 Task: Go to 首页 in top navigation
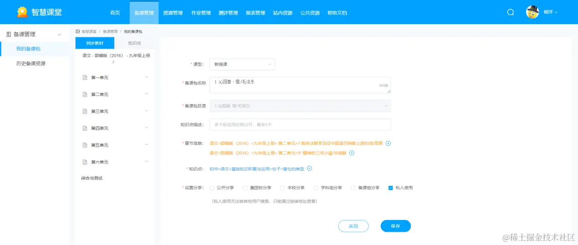tap(115, 13)
